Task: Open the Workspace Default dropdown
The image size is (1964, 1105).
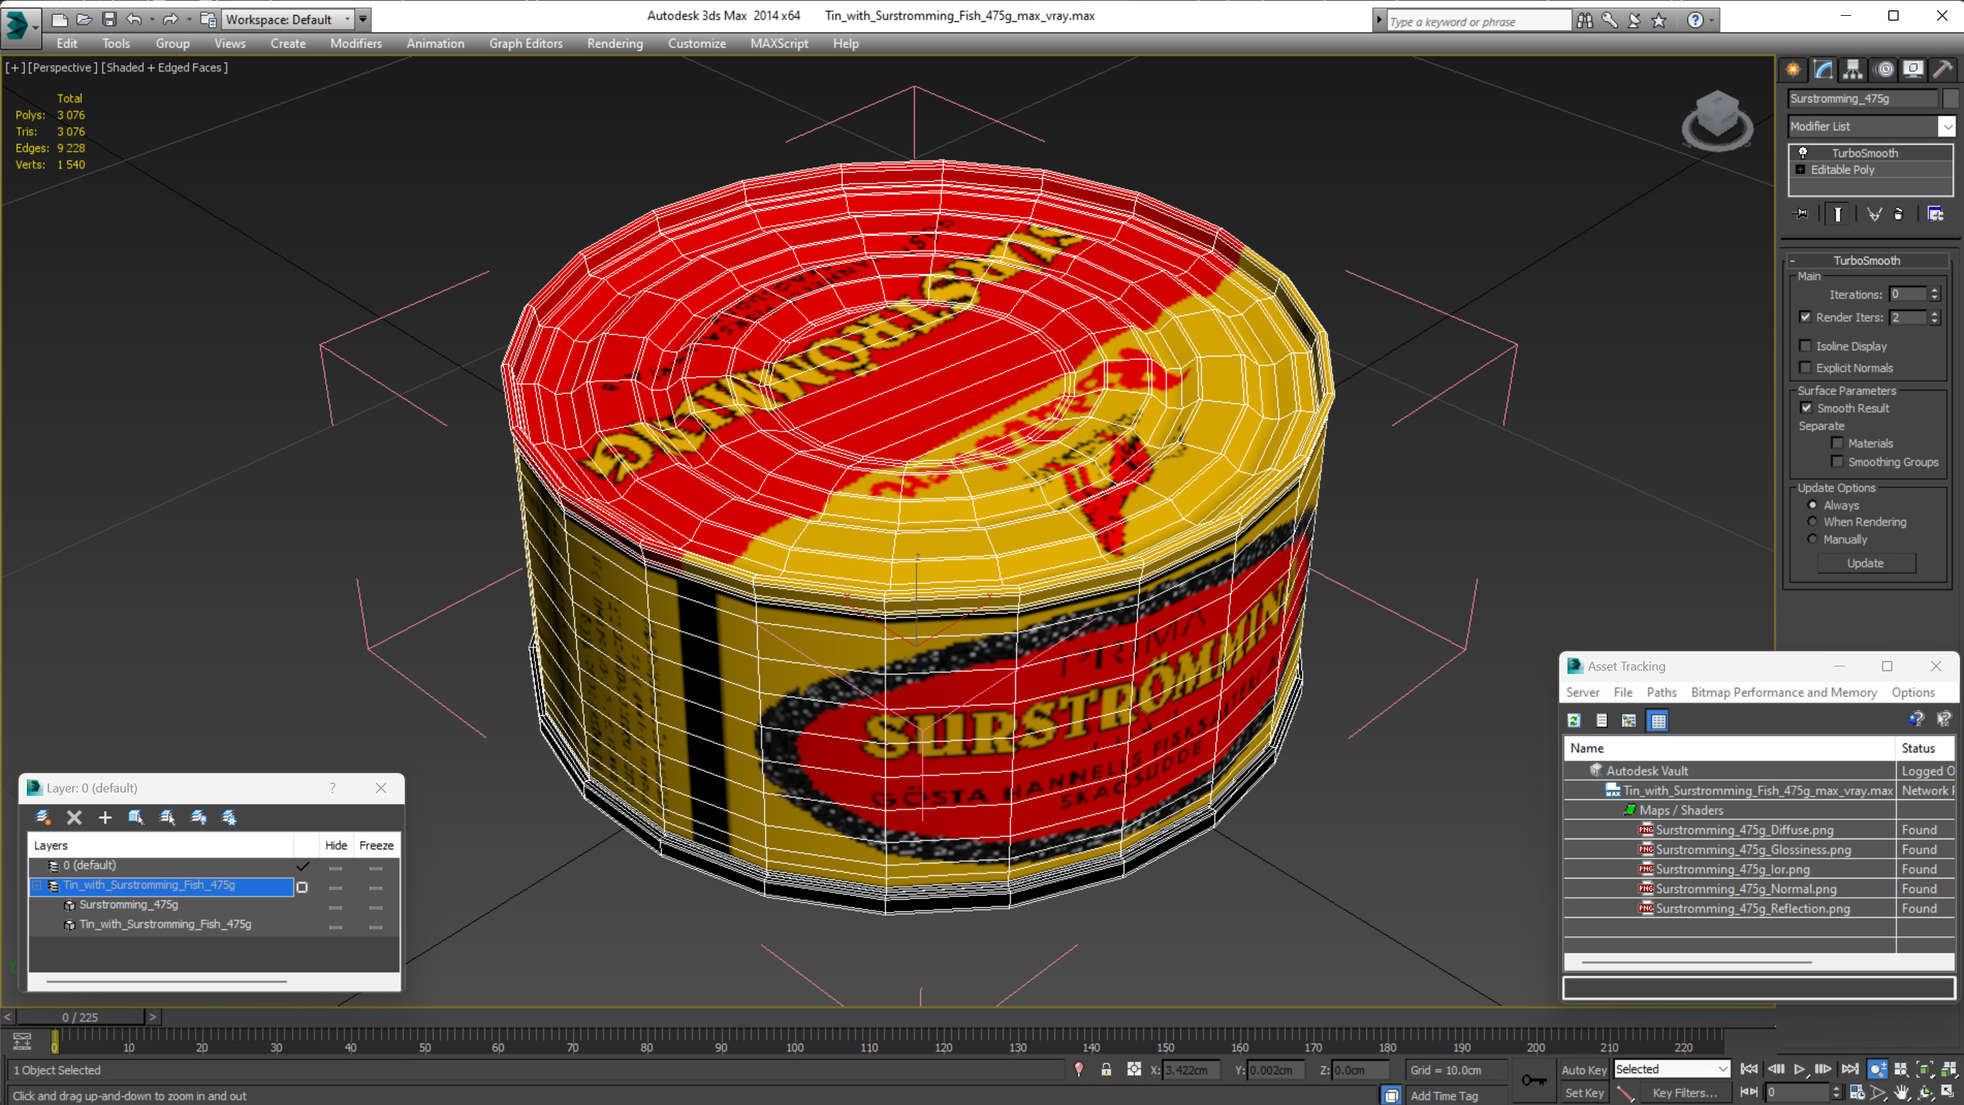Action: point(347,19)
